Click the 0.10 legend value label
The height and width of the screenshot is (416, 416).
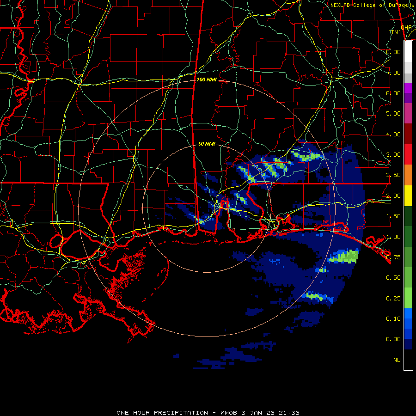click(x=393, y=319)
